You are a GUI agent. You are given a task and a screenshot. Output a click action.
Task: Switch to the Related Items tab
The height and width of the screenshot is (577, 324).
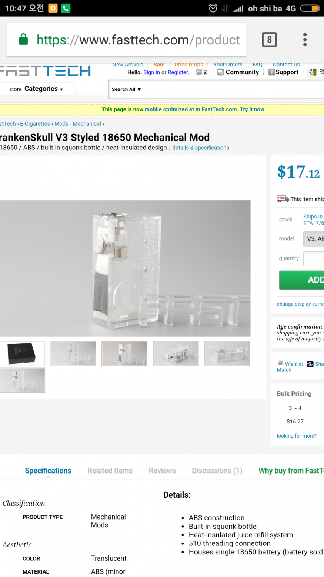tap(110, 471)
